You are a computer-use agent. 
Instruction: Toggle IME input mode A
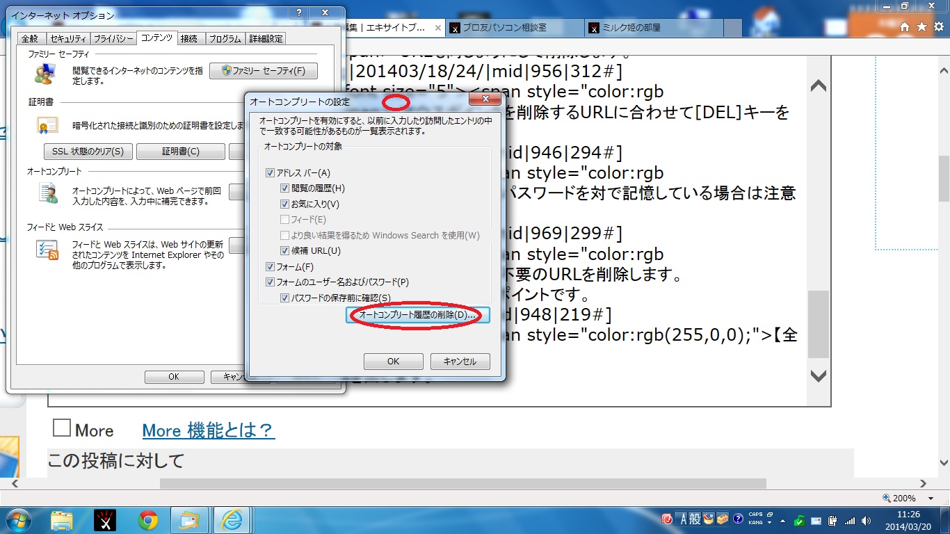pyautogui.click(x=684, y=519)
